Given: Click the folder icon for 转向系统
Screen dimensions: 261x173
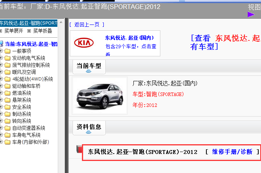Looking at the screenshot, I should pyautogui.click(x=7, y=121).
